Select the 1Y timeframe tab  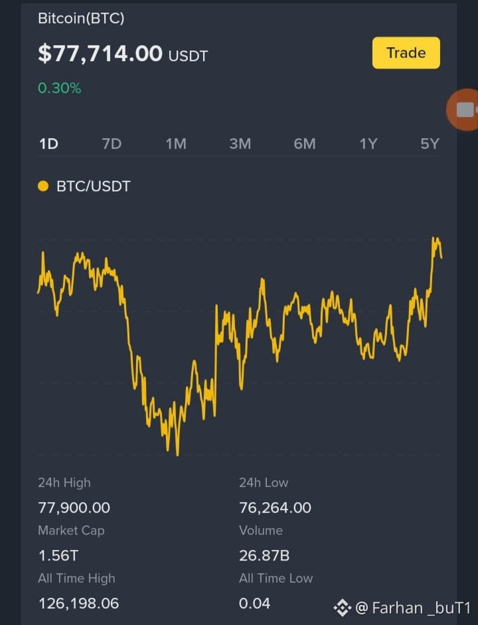[368, 143]
